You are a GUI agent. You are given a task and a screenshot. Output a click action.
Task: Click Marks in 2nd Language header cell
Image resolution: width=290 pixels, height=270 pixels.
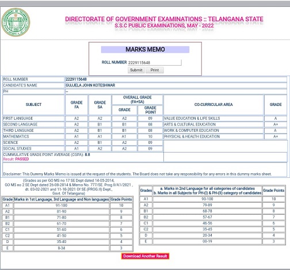click(207, 191)
